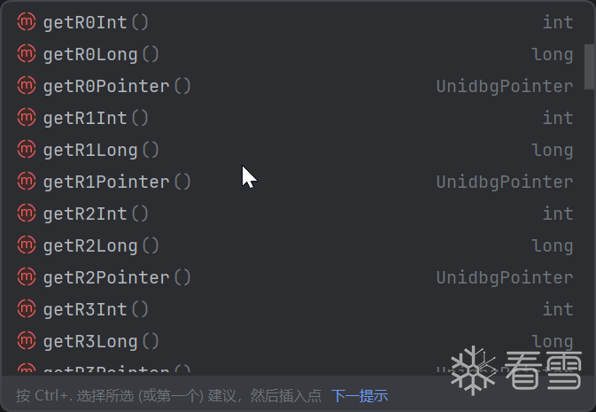This screenshot has width=596, height=412.
Task: Click the completion popup scrollbar thumb
Action: [590, 66]
